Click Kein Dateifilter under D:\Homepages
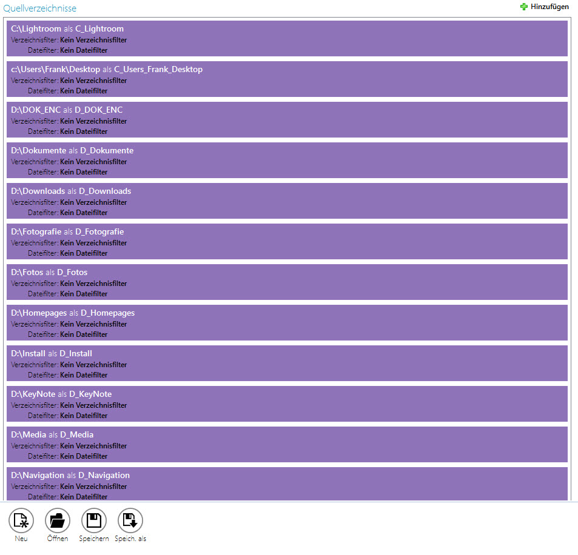 [x=84, y=334]
